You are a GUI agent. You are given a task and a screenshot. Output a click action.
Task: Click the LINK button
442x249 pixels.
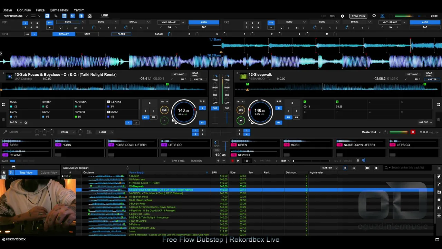pyautogui.click(x=105, y=16)
